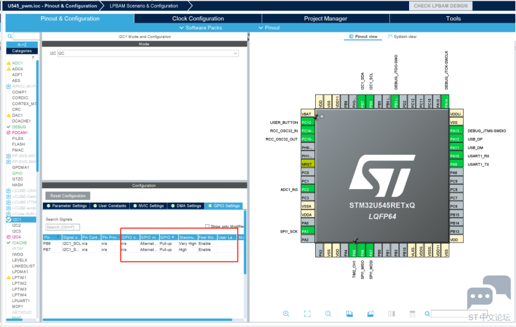516x327 pixels.
Task: Click the GPIO table vertical scrollbar
Action: point(245,242)
